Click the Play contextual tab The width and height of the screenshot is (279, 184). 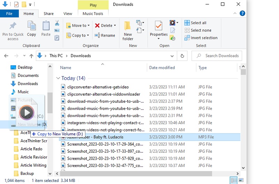point(93,5)
